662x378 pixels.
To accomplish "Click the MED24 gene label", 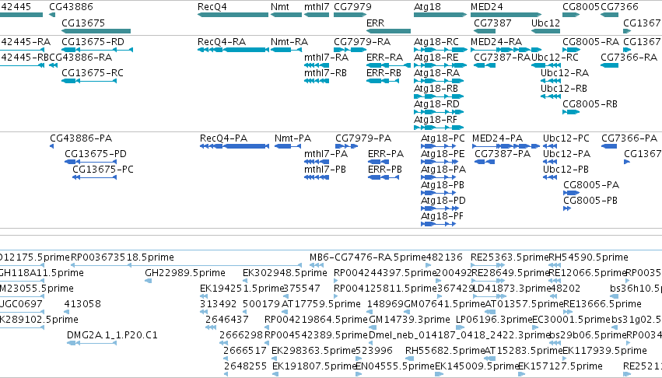I will [487, 7].
